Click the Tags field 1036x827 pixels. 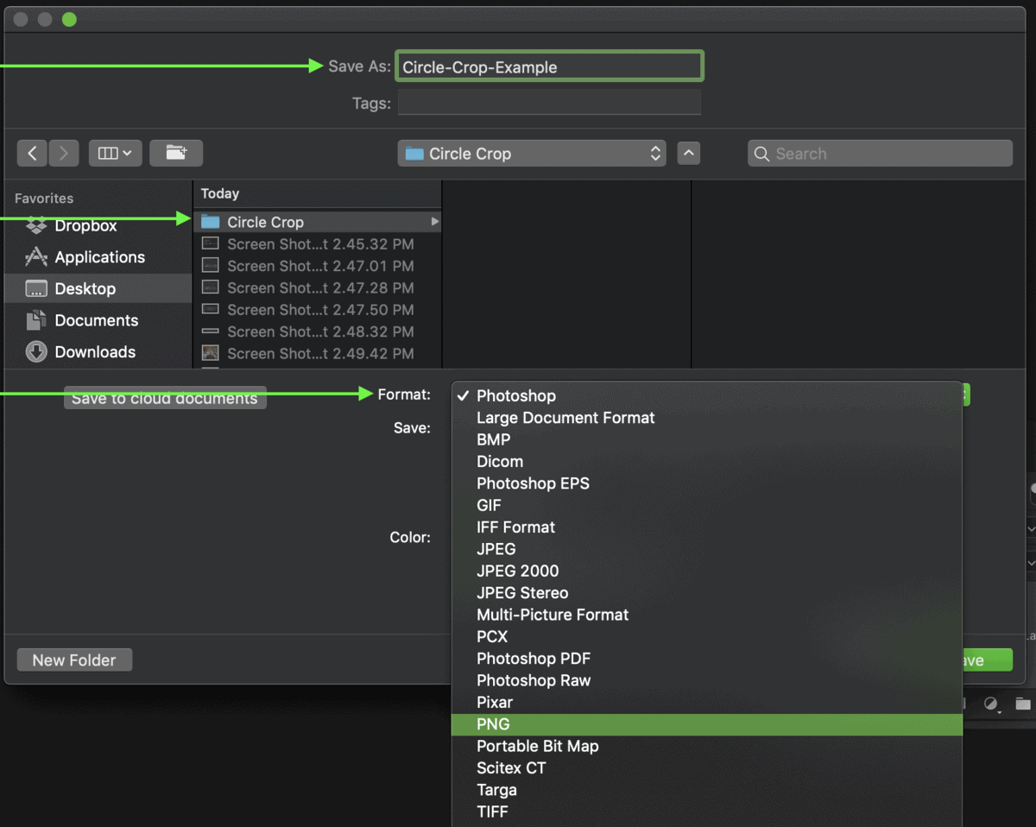(549, 103)
